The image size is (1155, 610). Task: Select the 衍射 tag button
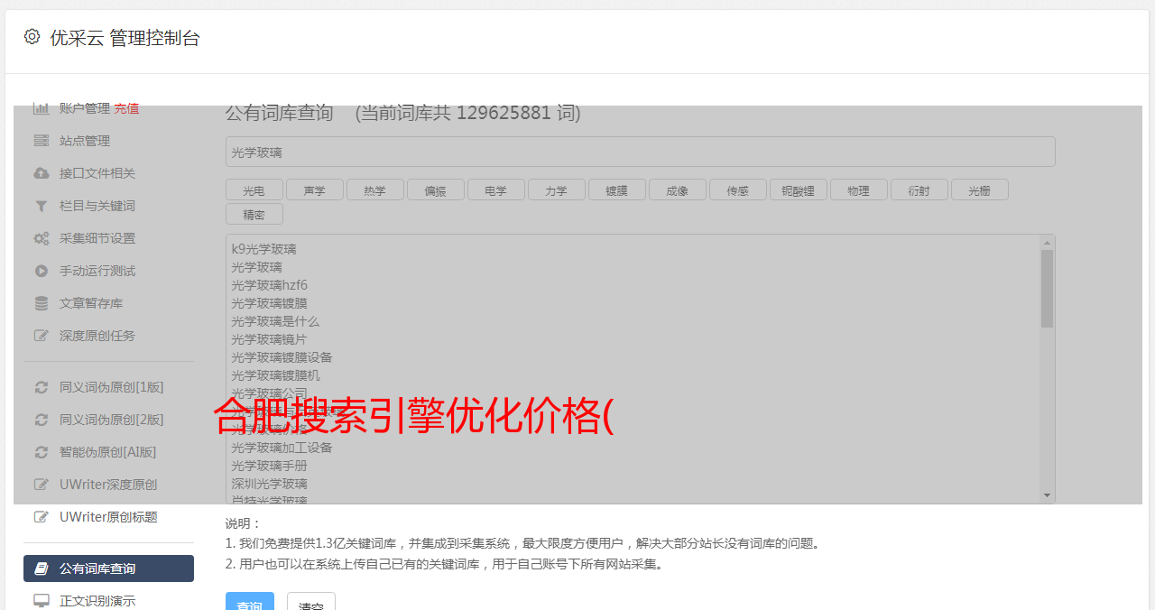919,189
